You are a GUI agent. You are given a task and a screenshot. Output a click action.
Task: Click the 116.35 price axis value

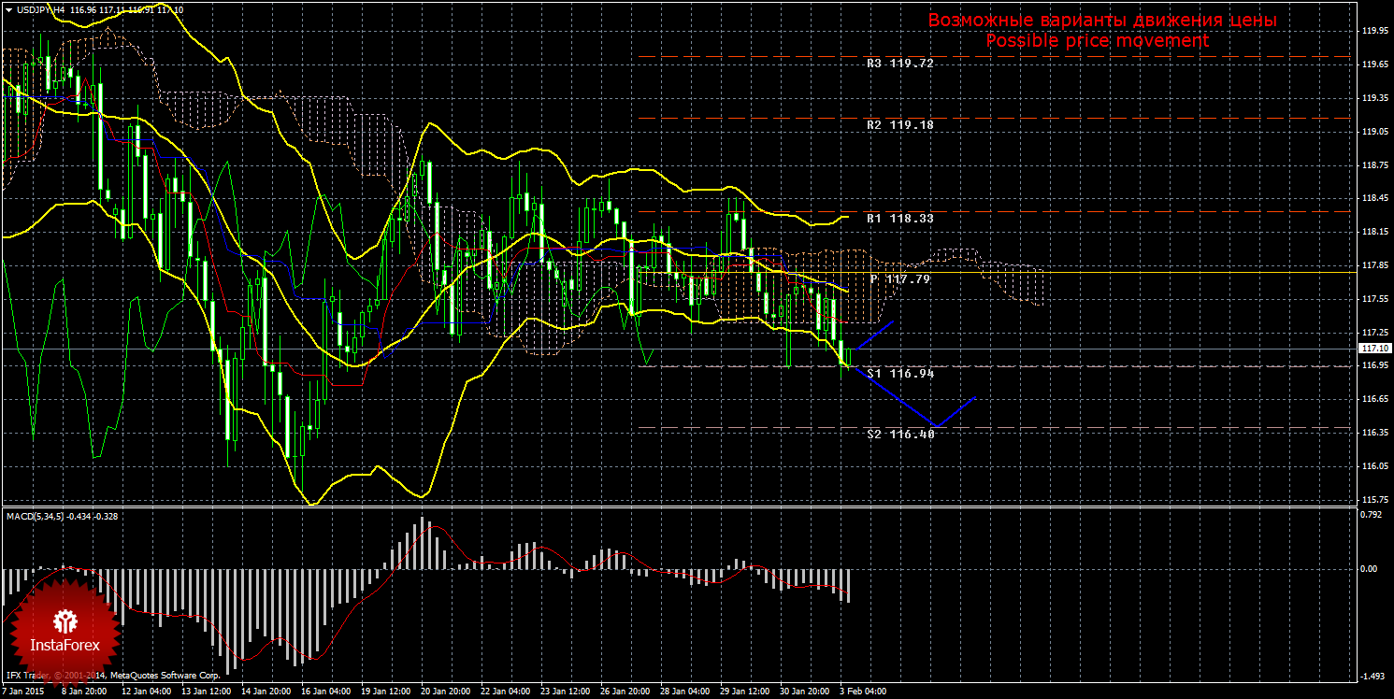tap(1374, 433)
